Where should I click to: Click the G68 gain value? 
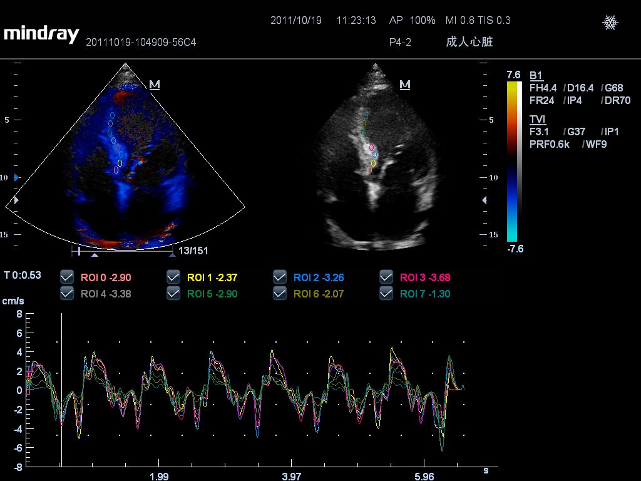[x=614, y=88]
